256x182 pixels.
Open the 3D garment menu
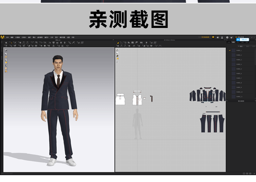tap(17, 37)
